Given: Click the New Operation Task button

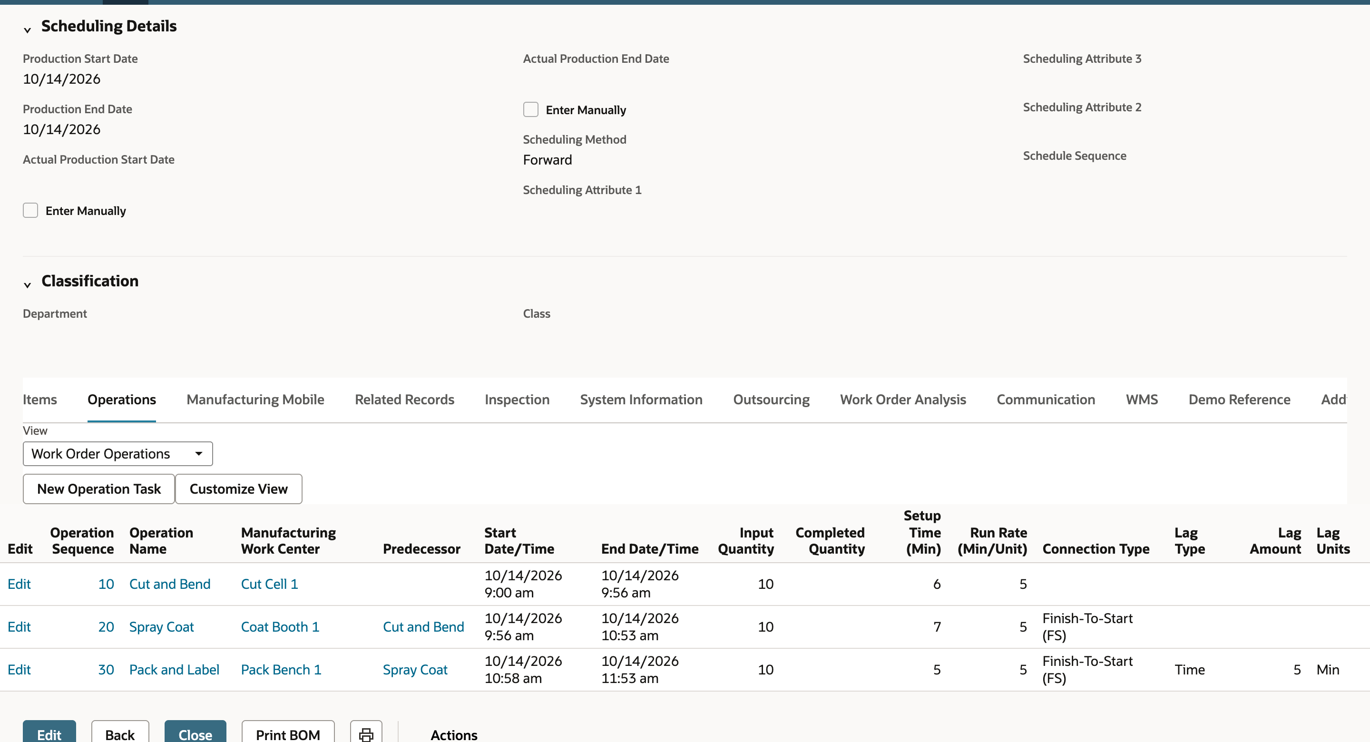Looking at the screenshot, I should 99,489.
